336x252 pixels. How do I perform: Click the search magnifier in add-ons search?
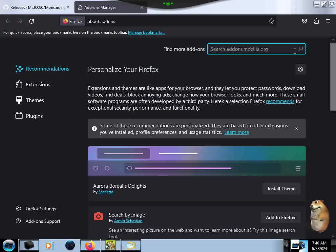click(x=301, y=49)
